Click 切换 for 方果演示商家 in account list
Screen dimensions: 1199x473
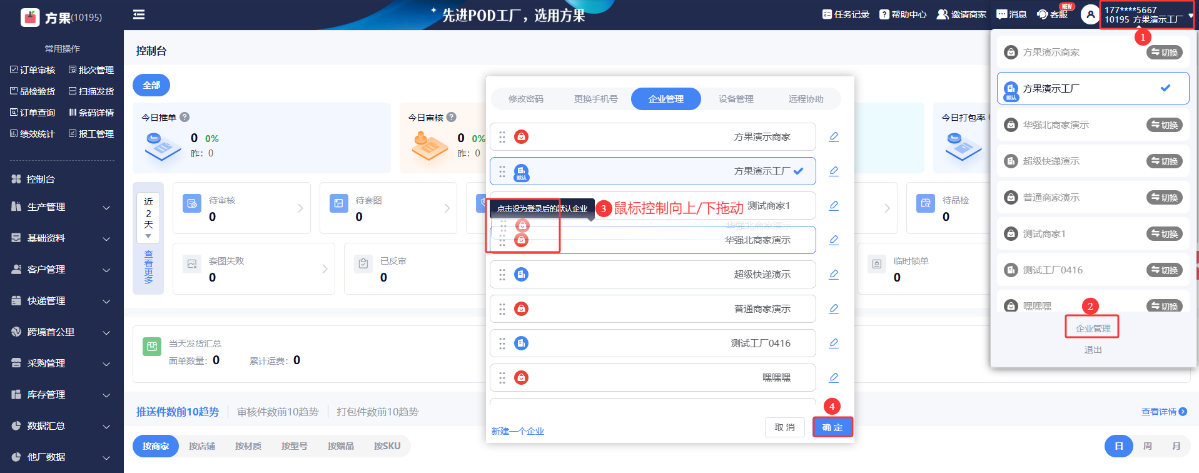(1165, 53)
